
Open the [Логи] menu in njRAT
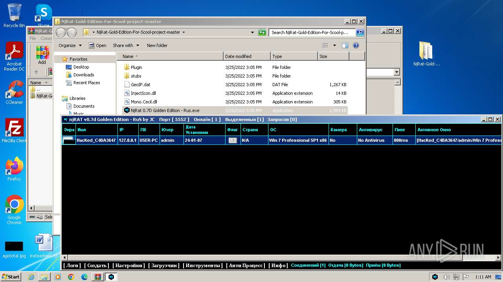click(x=72, y=266)
